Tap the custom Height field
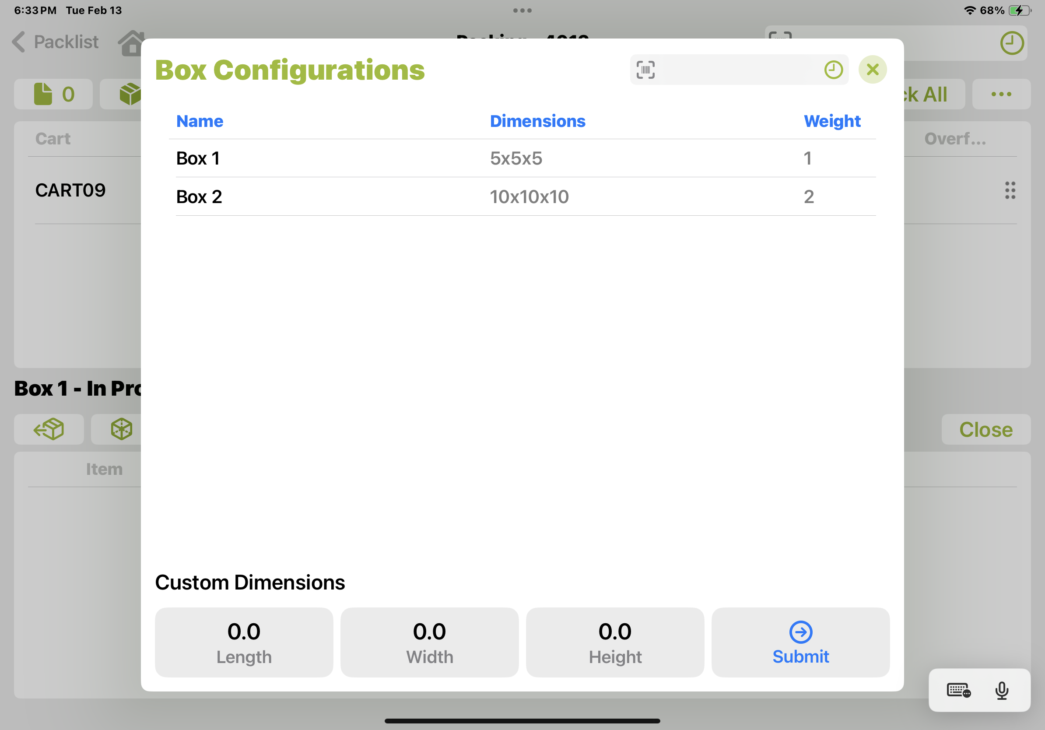1045x730 pixels. (615, 642)
